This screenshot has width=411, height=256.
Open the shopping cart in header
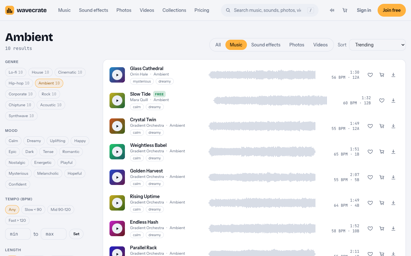[345, 10]
